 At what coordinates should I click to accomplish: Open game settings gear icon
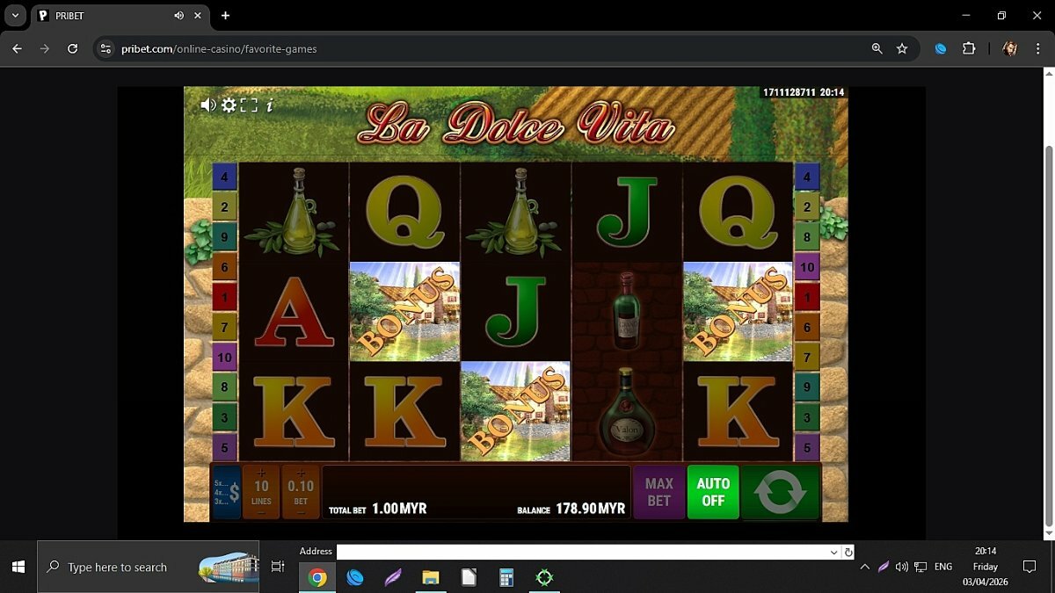pyautogui.click(x=229, y=105)
